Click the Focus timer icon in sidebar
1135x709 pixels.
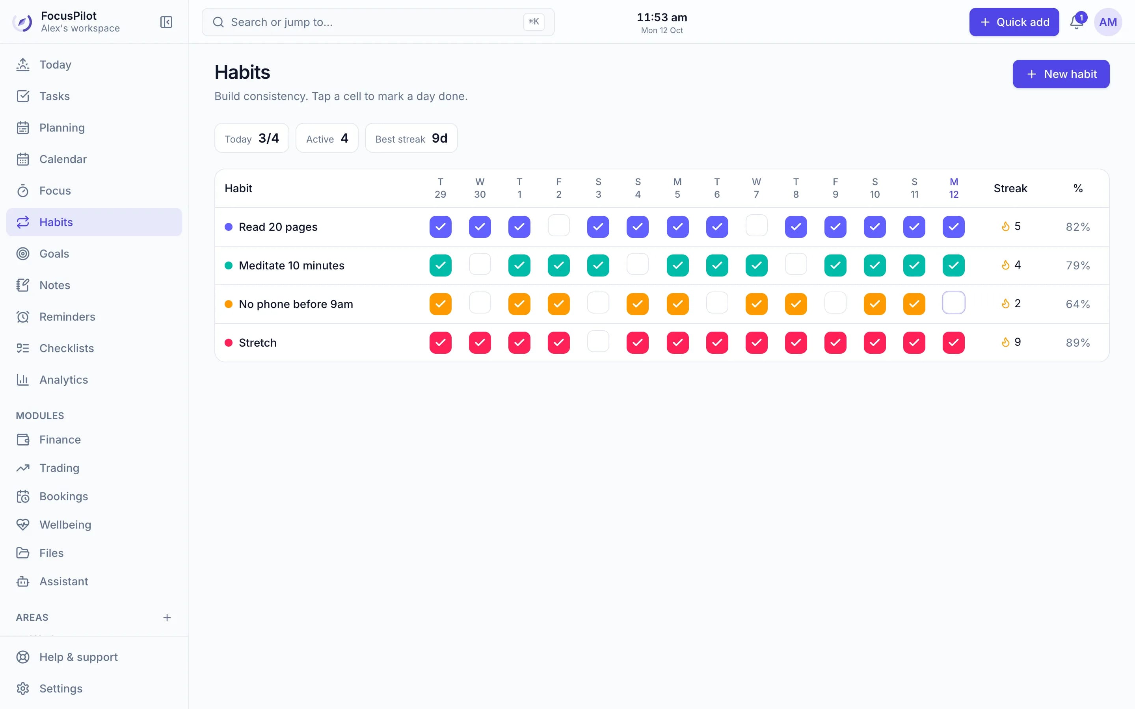22,191
